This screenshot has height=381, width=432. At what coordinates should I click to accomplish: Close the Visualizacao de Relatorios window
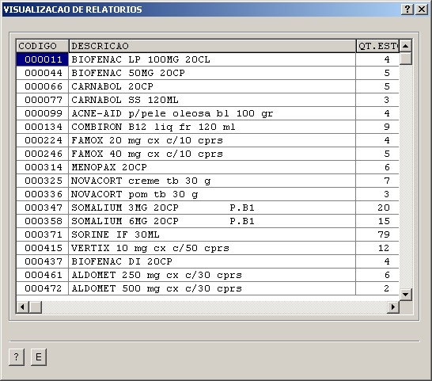click(x=422, y=10)
